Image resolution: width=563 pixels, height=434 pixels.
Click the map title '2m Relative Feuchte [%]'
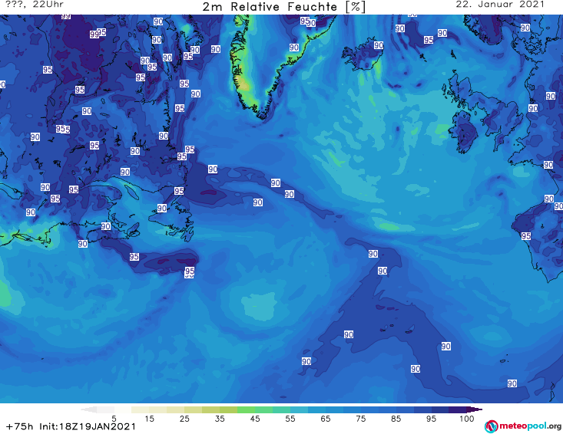(x=283, y=7)
